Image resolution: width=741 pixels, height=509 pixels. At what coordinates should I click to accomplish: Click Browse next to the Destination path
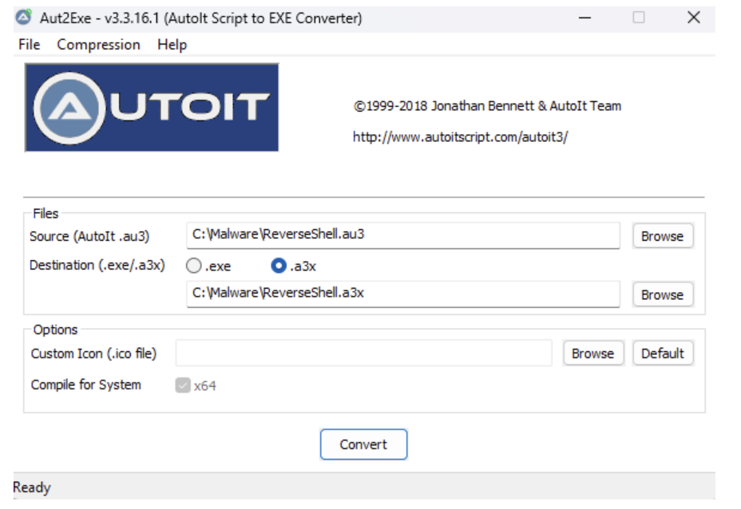(x=663, y=294)
